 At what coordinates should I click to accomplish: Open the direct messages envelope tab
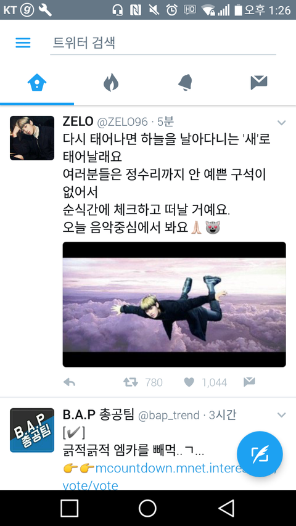259,83
